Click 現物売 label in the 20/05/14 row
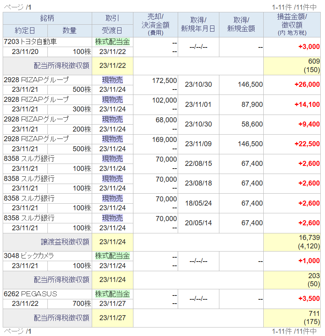325x336 pixels. click(x=113, y=218)
